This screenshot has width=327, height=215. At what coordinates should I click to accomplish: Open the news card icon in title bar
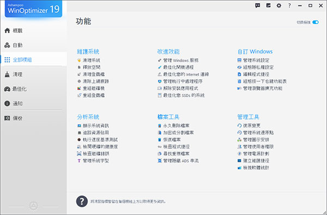click(268, 5)
